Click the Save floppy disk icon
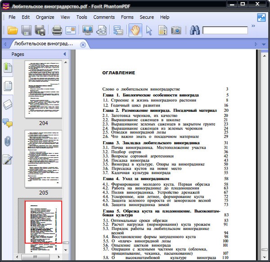 tap(27, 30)
